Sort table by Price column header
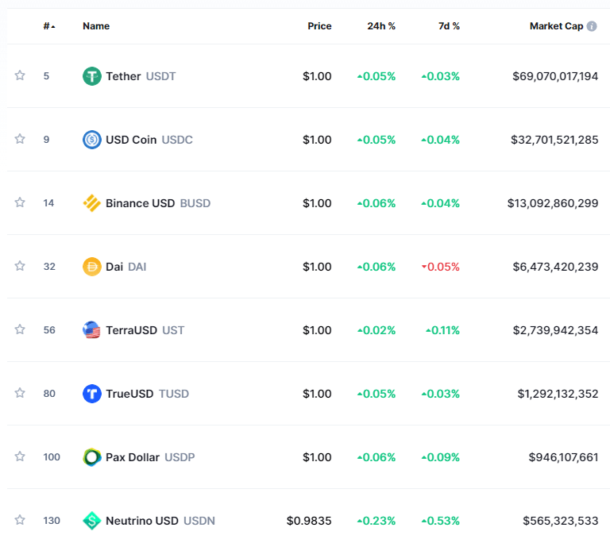 point(319,26)
